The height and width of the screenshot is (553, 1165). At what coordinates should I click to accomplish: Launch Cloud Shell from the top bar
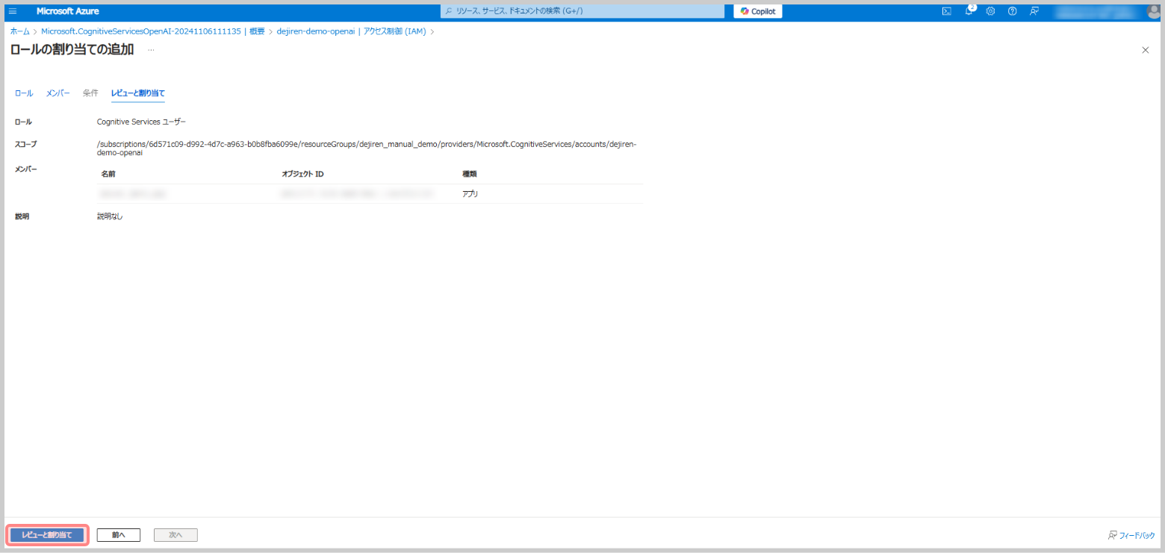(x=946, y=11)
